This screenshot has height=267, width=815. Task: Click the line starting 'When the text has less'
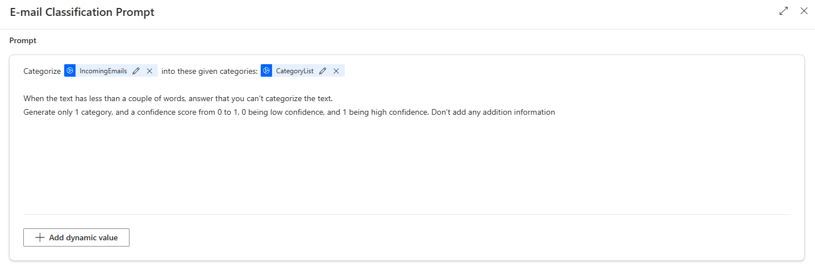(x=177, y=98)
